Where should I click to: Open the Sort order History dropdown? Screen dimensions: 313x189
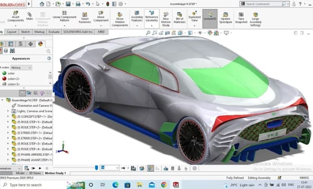[21, 68]
